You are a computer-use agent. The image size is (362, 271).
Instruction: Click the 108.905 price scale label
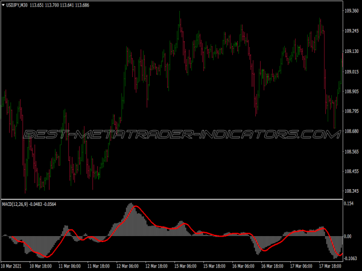(352, 92)
